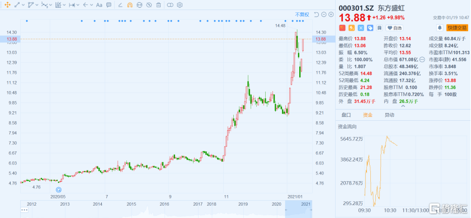Open the arrow annotation tool dropdown
Screen dimensions: 471x218
point(91,5)
